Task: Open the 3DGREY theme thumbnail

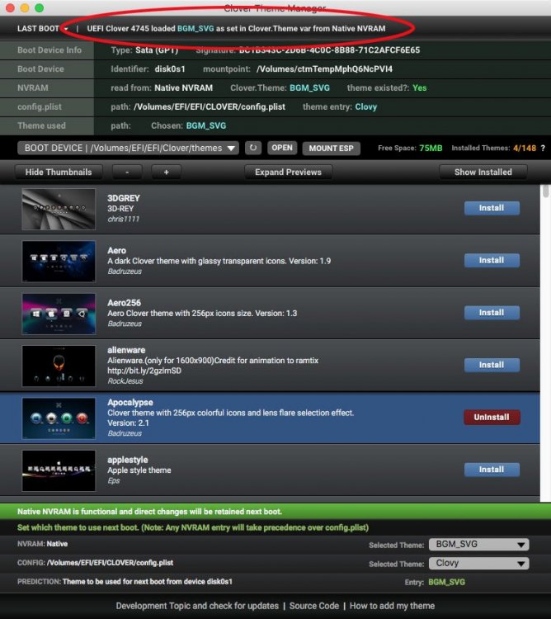Action: click(x=59, y=209)
